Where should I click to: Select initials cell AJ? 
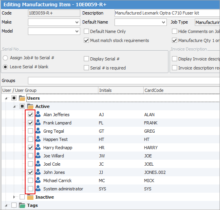[101, 115]
